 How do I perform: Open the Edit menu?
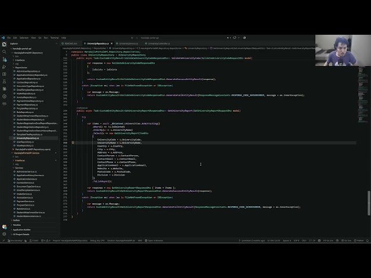pyautogui.click(x=15, y=38)
